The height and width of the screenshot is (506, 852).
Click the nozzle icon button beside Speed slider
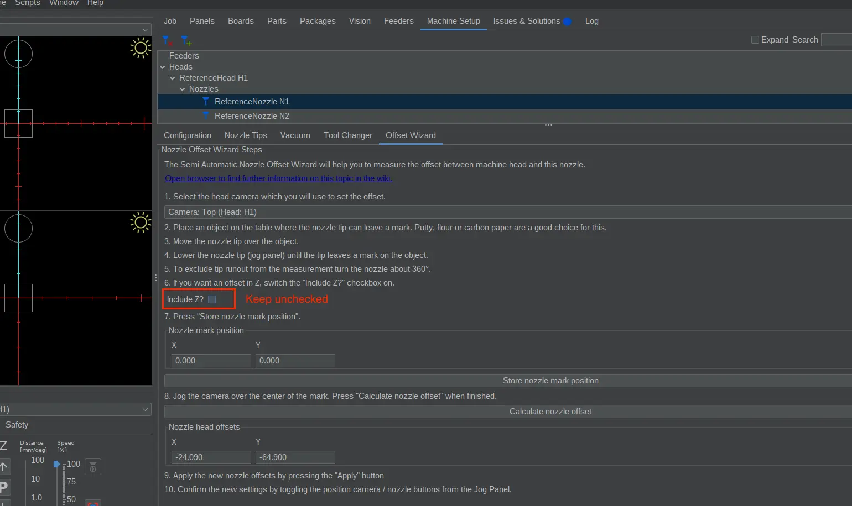tap(92, 467)
